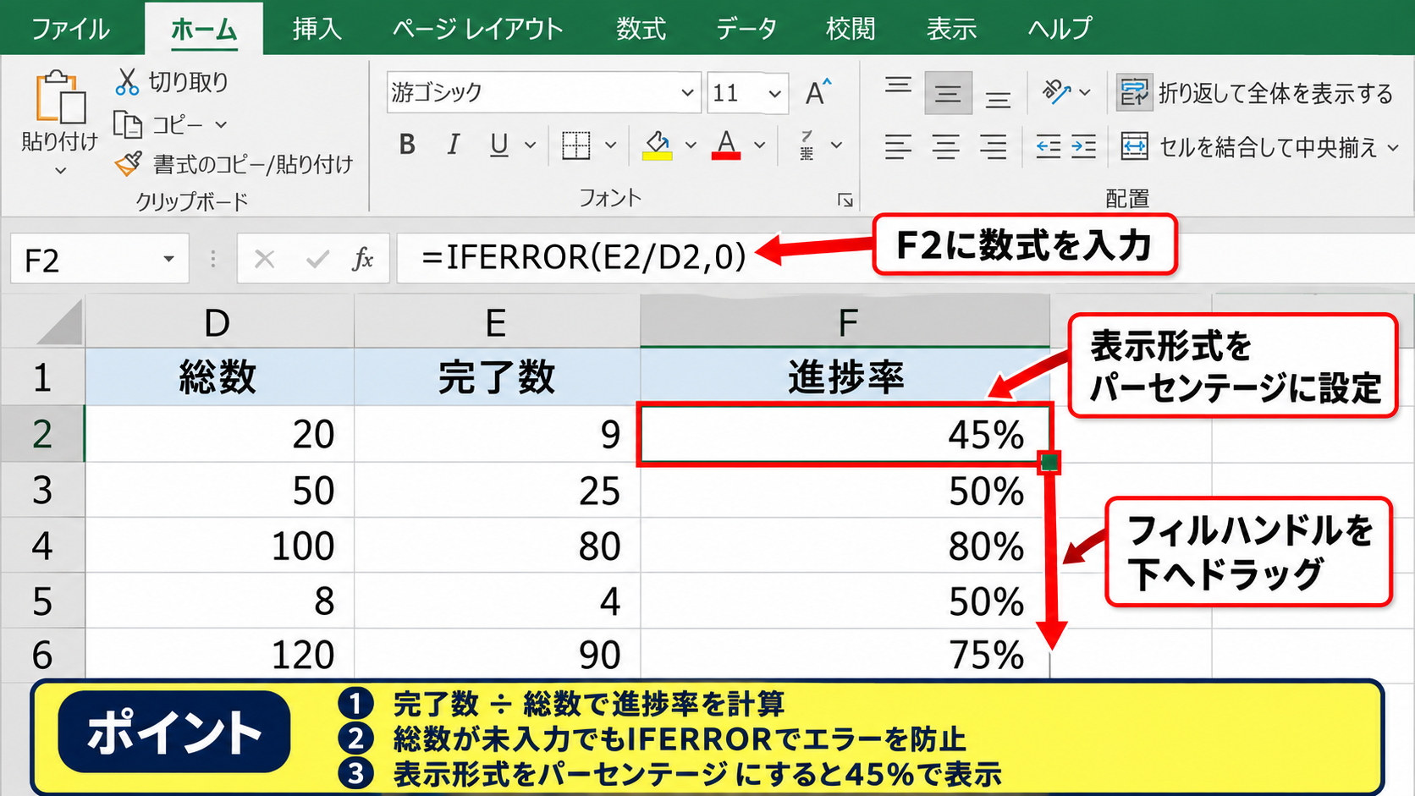The width and height of the screenshot is (1415, 796).
Task: Click the font color A icon
Action: pyautogui.click(x=726, y=145)
